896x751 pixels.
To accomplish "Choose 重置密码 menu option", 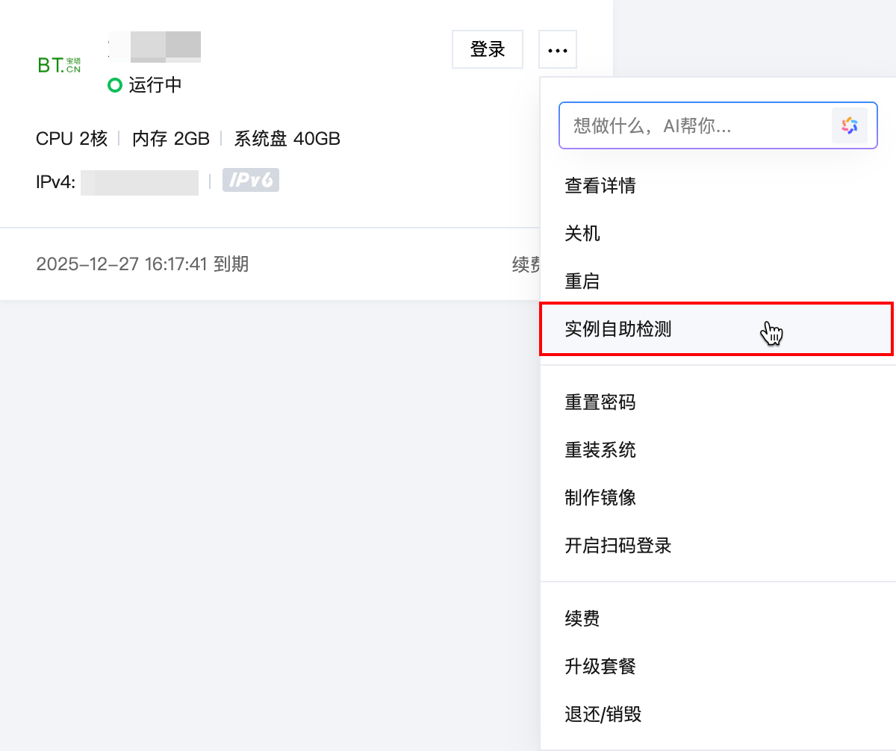I will (600, 402).
